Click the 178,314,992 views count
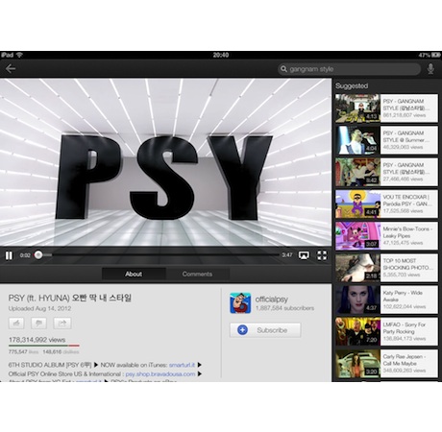This screenshot has height=432, width=442. 37,340
